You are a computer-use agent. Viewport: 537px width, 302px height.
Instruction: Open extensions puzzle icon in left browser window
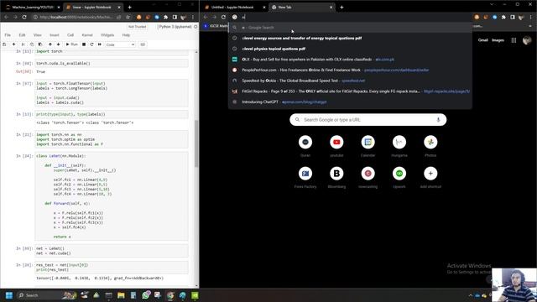(166, 17)
